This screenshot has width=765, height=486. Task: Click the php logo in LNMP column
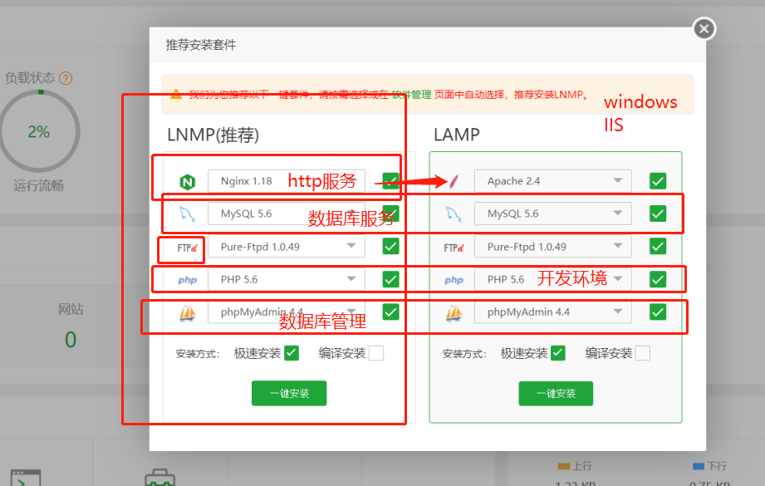coord(188,280)
